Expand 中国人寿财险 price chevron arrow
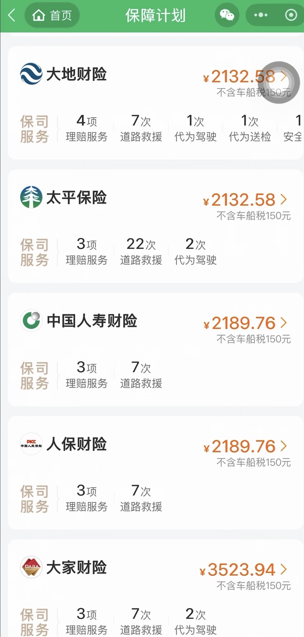Viewport: 304px width, 637px height. tap(284, 323)
